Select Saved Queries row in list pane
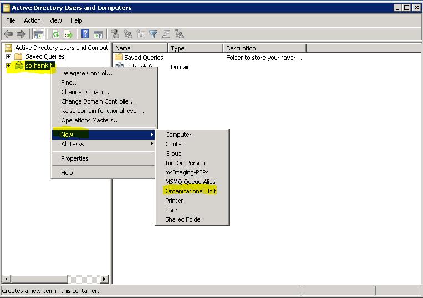Screen dimensions: 423x298 [144, 58]
